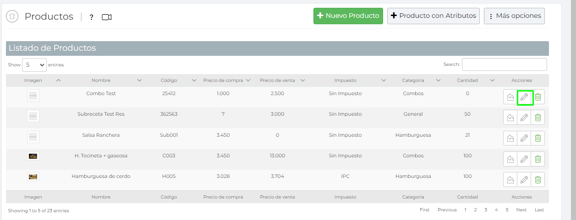Go to Next pagination page
The image size is (576, 220).
521,210
